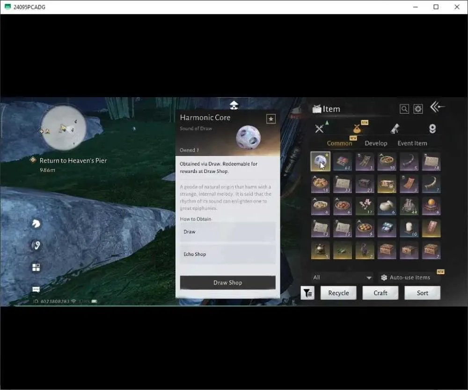468x390 pixels.
Task: Switch to crossed swords equipment category
Action: point(319,128)
